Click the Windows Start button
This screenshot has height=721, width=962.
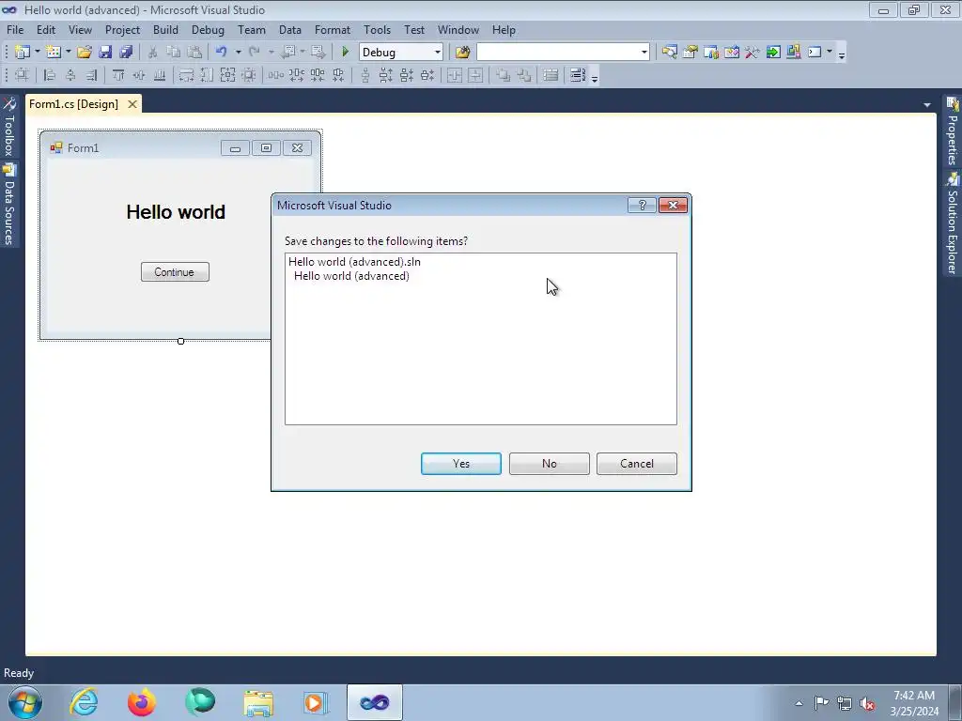click(25, 702)
